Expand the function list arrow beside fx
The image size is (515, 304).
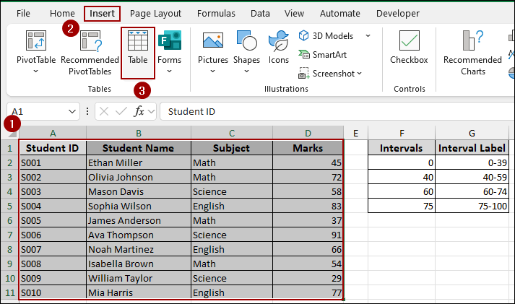coord(151,112)
